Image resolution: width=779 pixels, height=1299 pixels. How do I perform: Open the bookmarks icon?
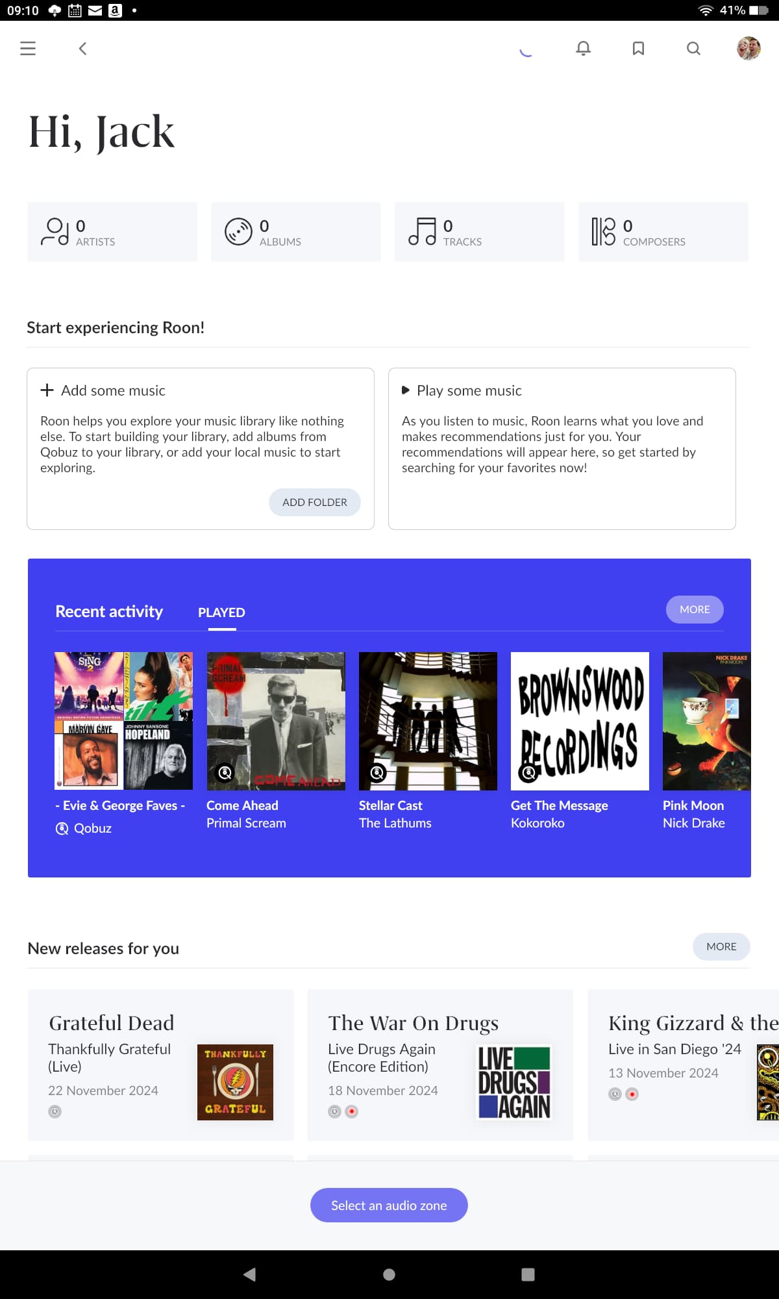(638, 48)
